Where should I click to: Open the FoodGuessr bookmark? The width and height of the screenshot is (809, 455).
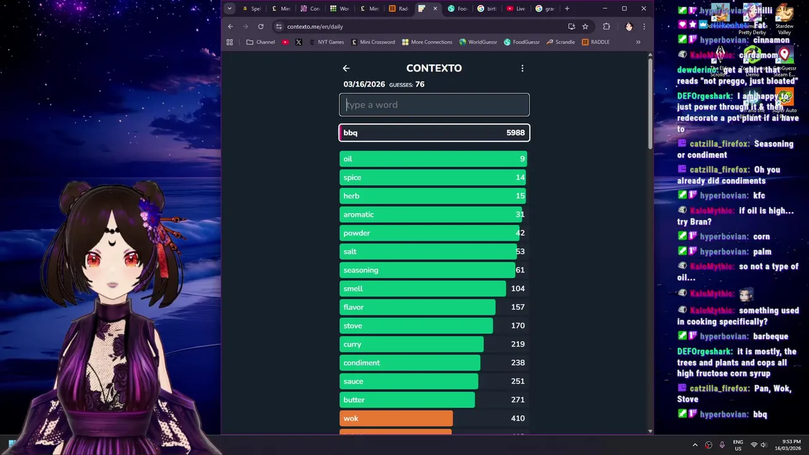[522, 42]
